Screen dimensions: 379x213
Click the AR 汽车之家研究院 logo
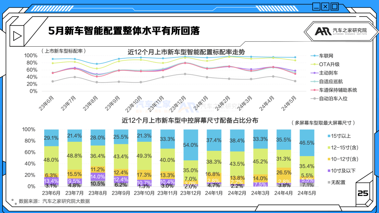point(341,31)
